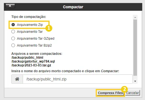Image resolution: width=145 pixels, height=100 pixels.
Task: Select the Arquivamento Tar GZiped radio button
Action: pyautogui.click(x=13, y=39)
